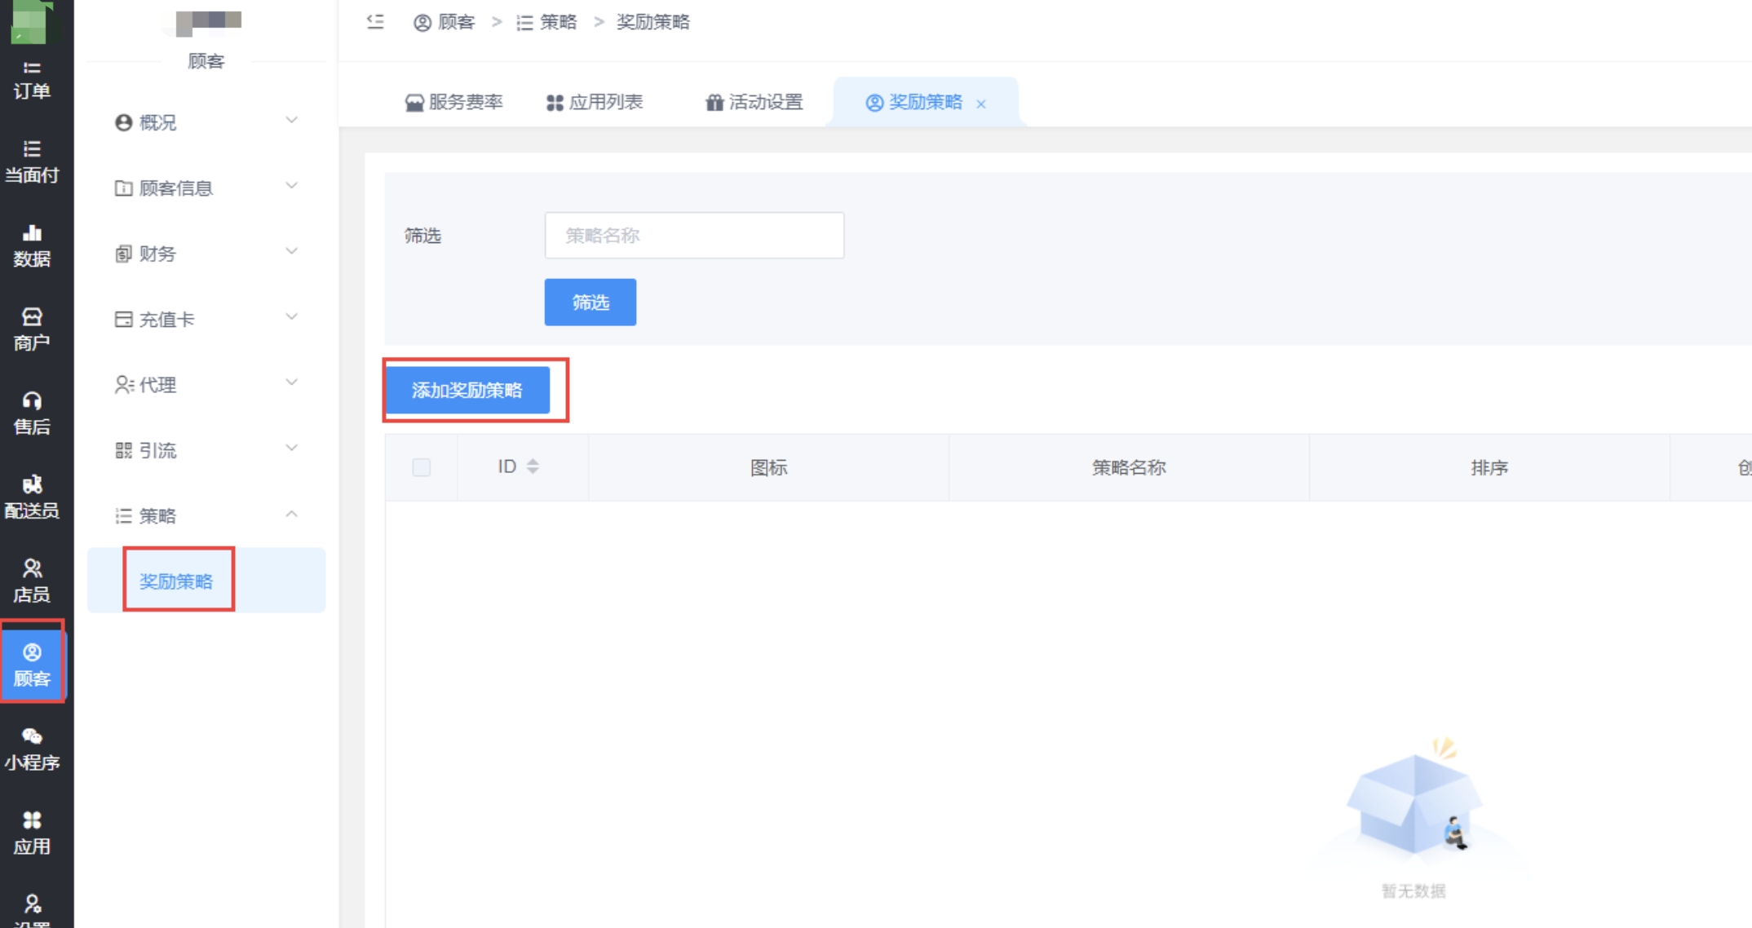The height and width of the screenshot is (928, 1752).
Task: Click the 策略名称 column header
Action: point(1129,467)
